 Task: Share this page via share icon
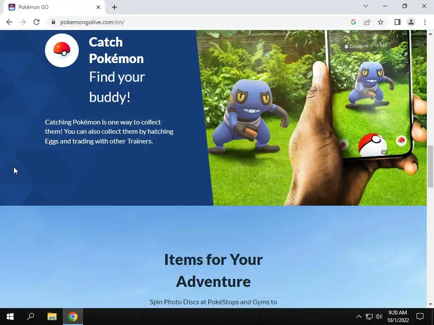point(367,22)
